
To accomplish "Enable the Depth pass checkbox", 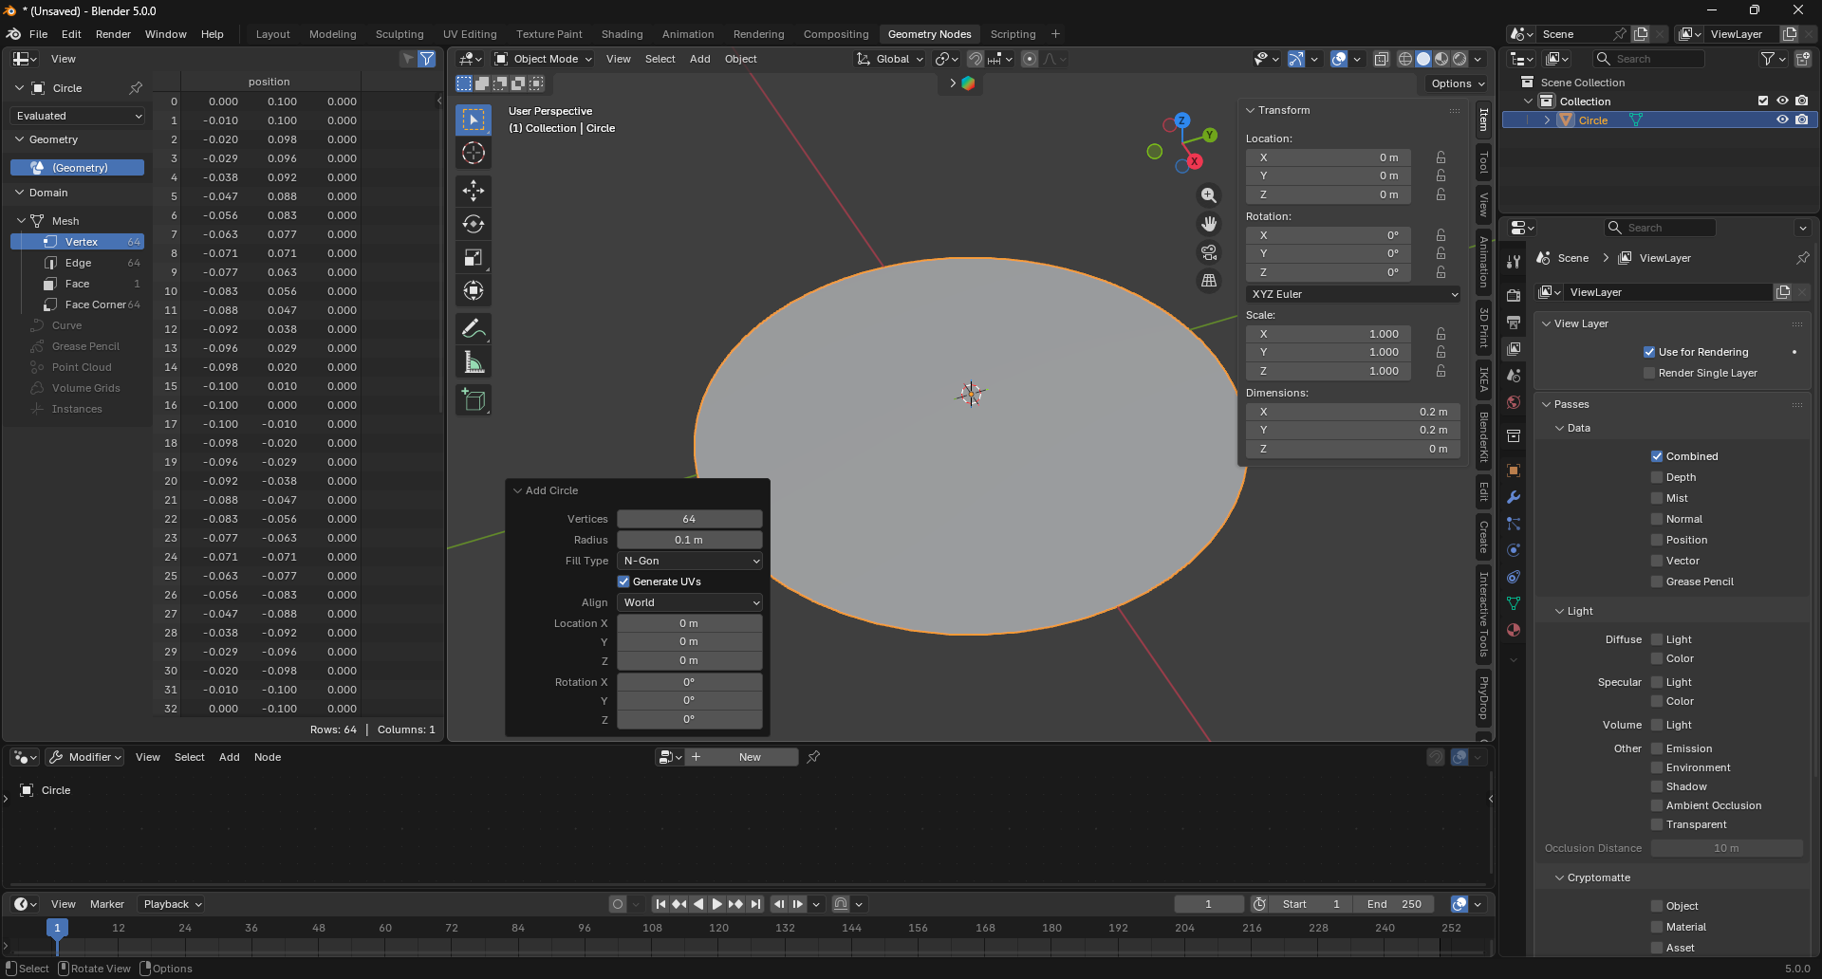I will pyautogui.click(x=1657, y=477).
